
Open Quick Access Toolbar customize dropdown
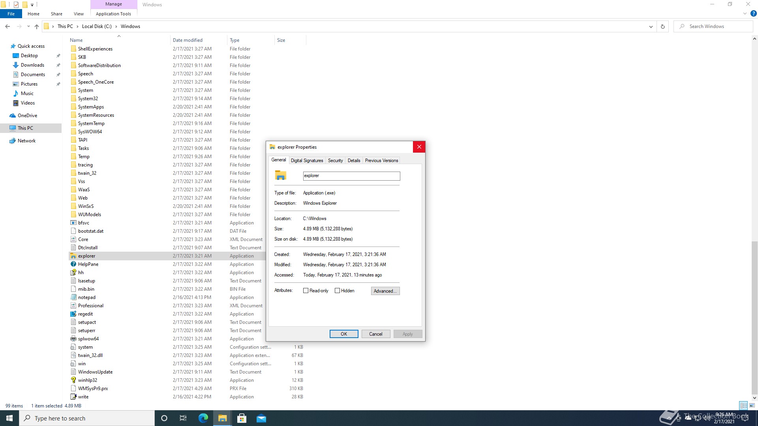pos(32,5)
